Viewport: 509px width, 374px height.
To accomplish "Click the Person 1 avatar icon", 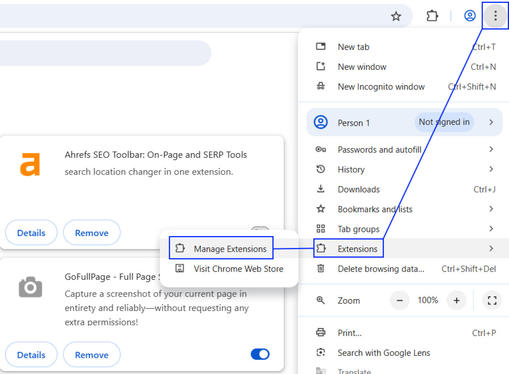I will point(321,123).
